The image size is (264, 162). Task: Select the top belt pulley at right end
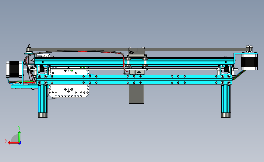249,48
